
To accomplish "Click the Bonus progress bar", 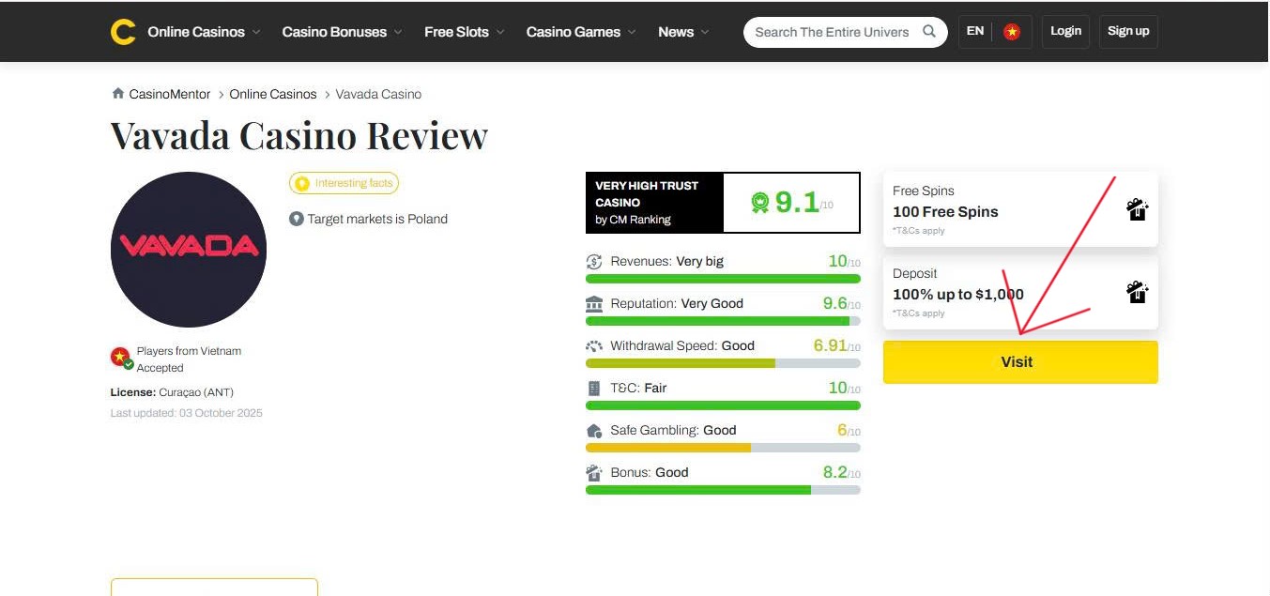I will [x=723, y=490].
